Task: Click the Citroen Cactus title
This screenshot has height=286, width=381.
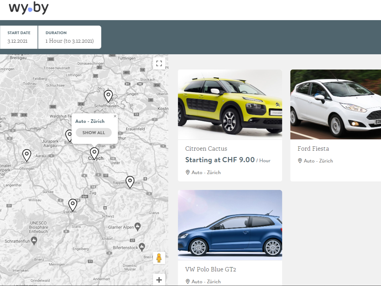Action: (x=206, y=149)
